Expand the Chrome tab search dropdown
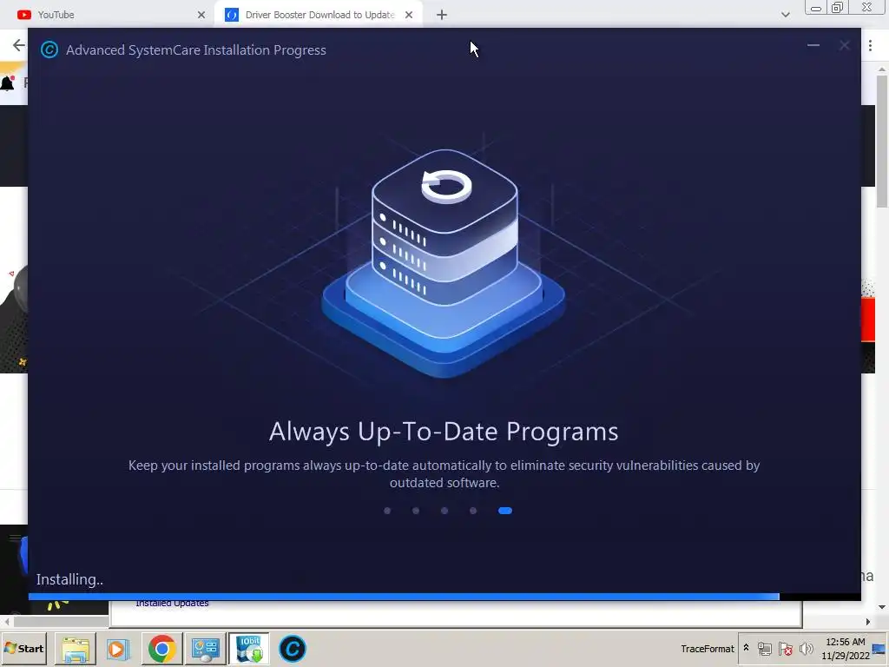This screenshot has width=889, height=667. [x=785, y=15]
